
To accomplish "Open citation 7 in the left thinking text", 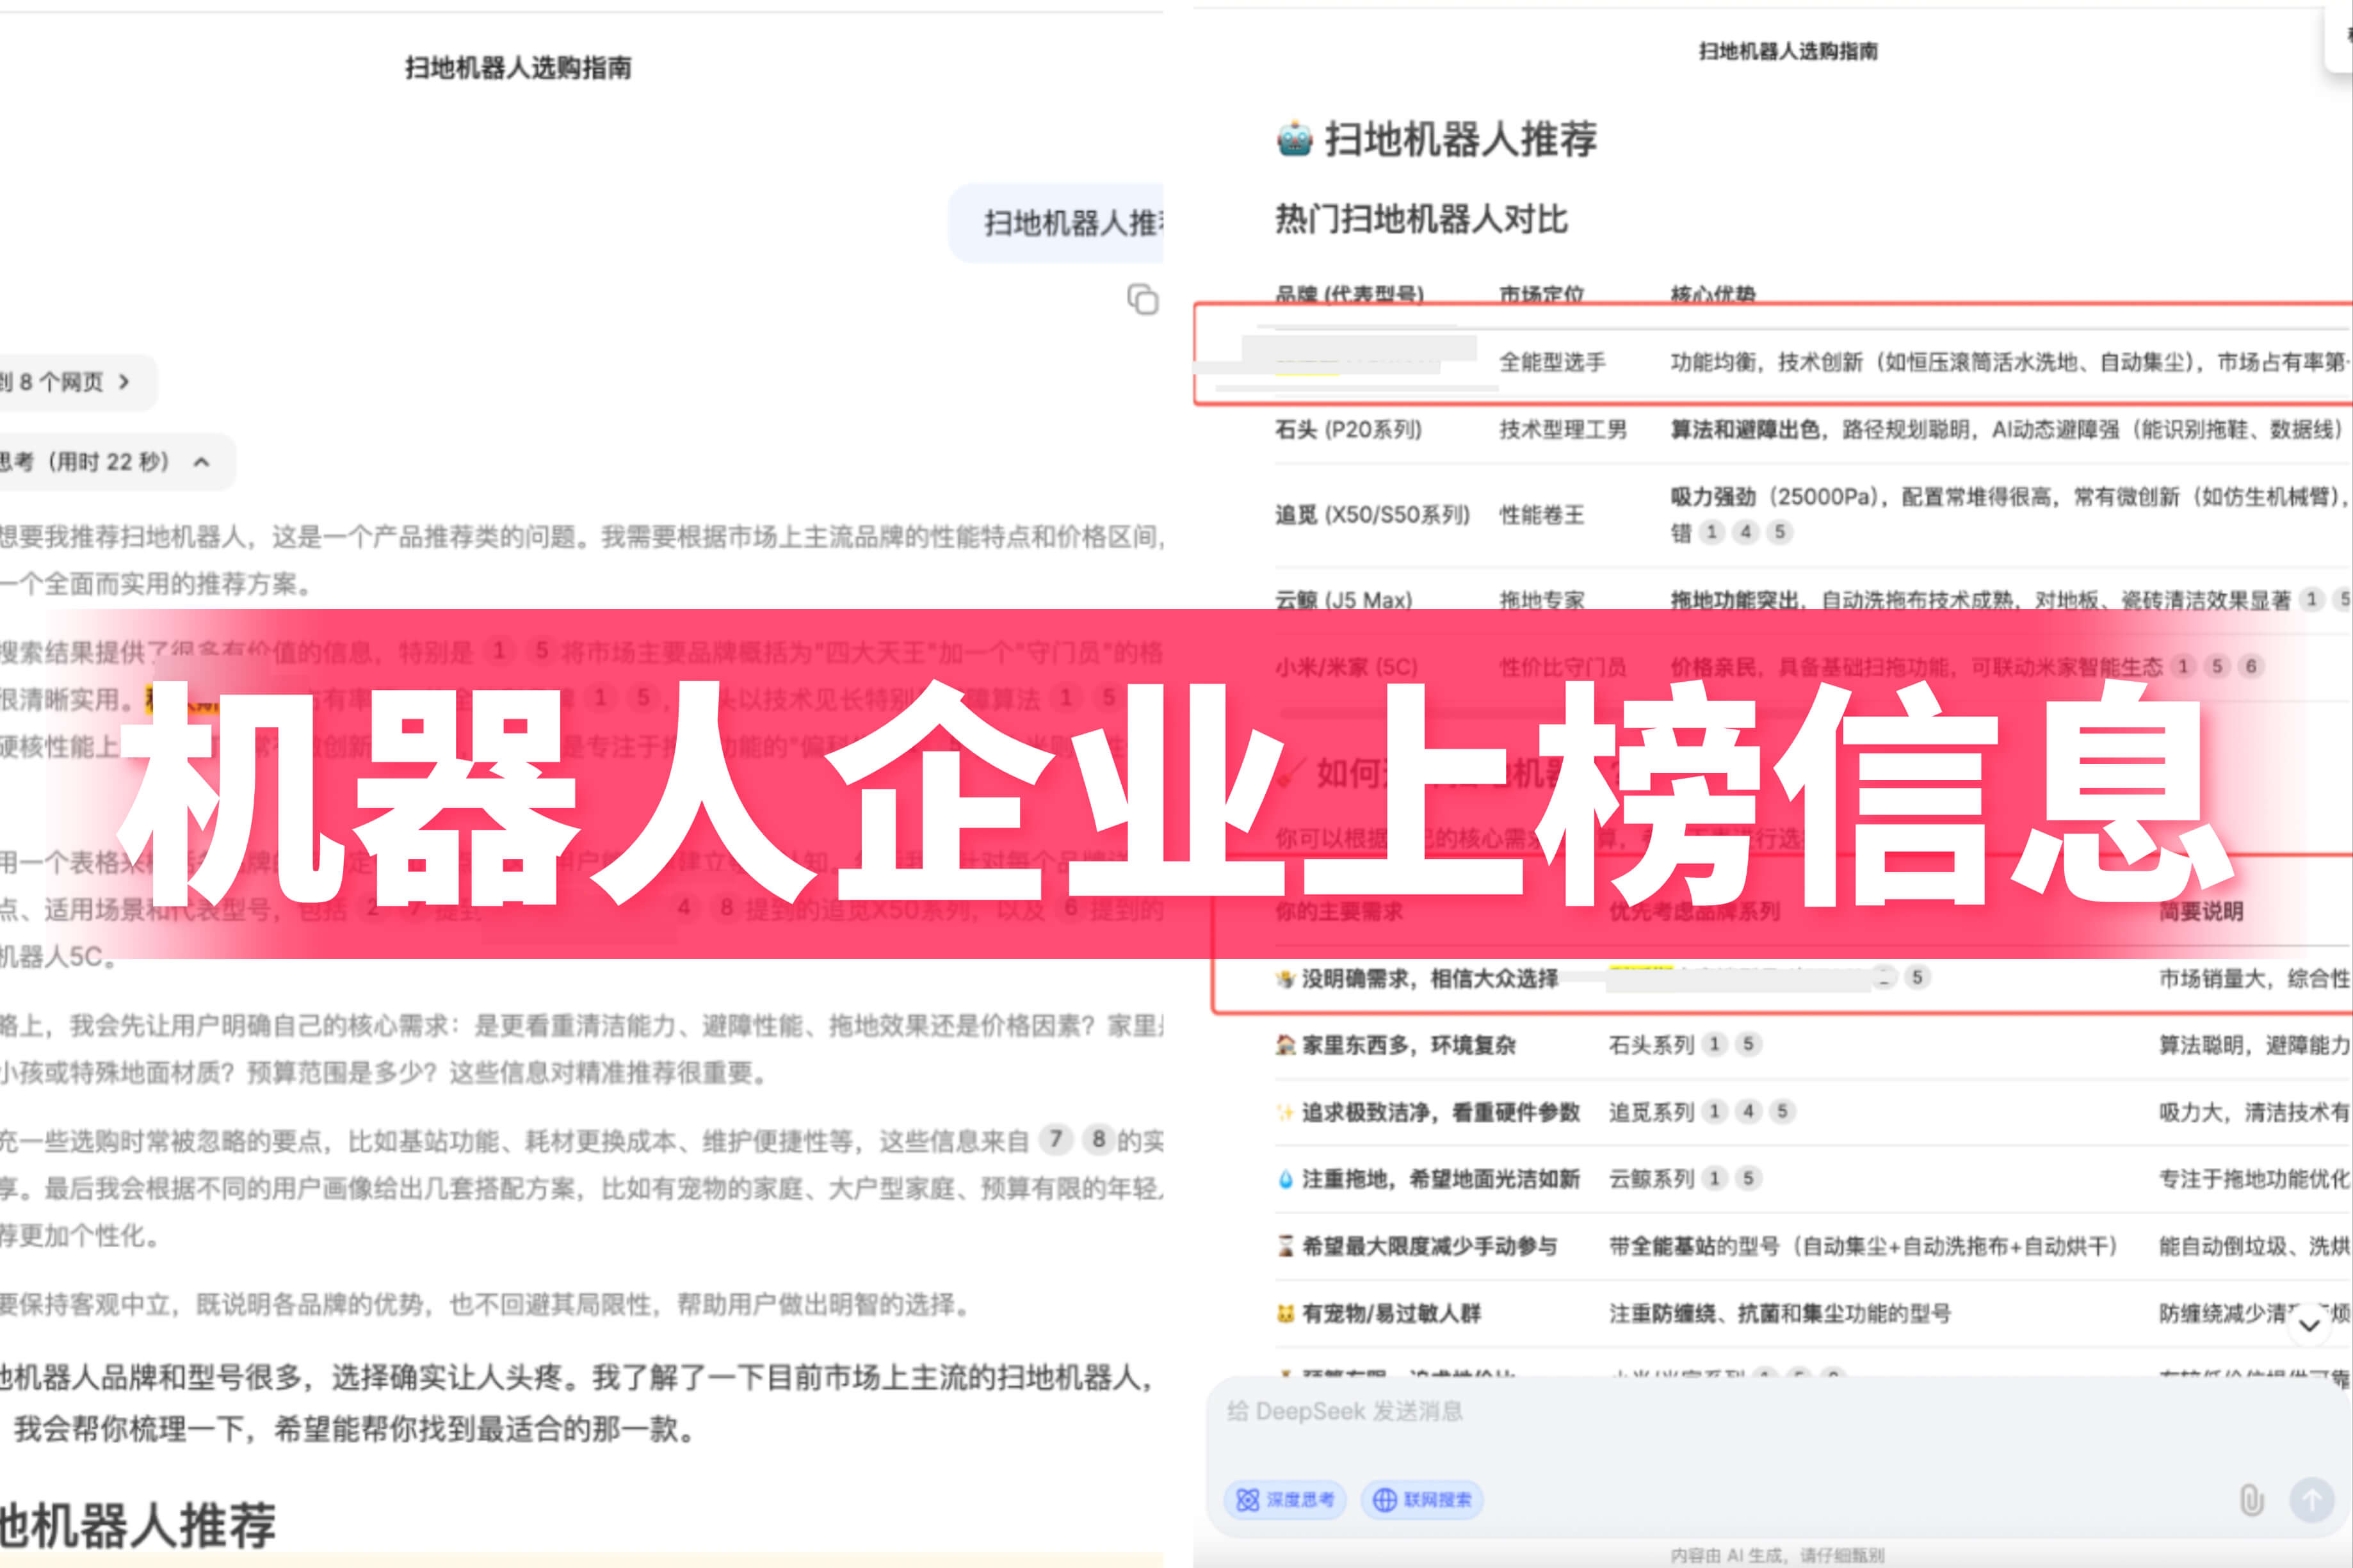I will [1055, 1139].
